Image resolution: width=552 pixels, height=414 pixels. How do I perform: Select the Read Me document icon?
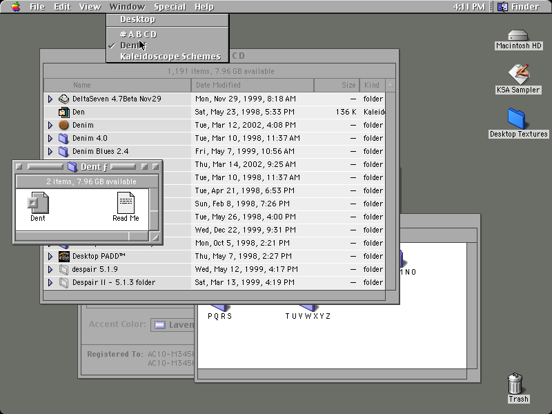126,203
